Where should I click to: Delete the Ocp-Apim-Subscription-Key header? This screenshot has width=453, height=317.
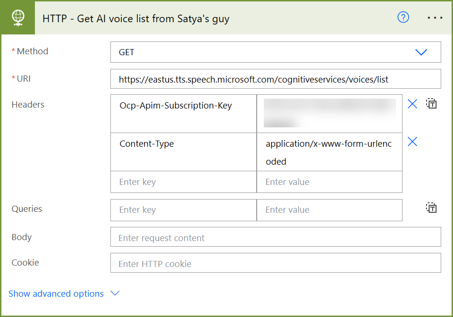coord(412,104)
